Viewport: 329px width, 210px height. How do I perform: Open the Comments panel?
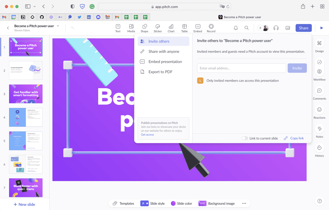[x=319, y=93]
